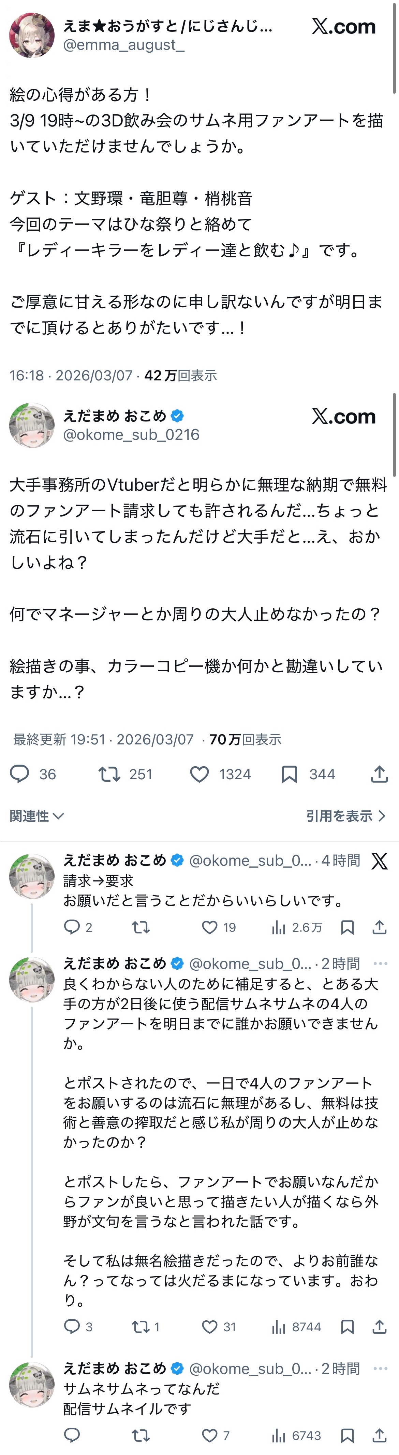Expand the 関連性 sort dropdown

click(36, 816)
